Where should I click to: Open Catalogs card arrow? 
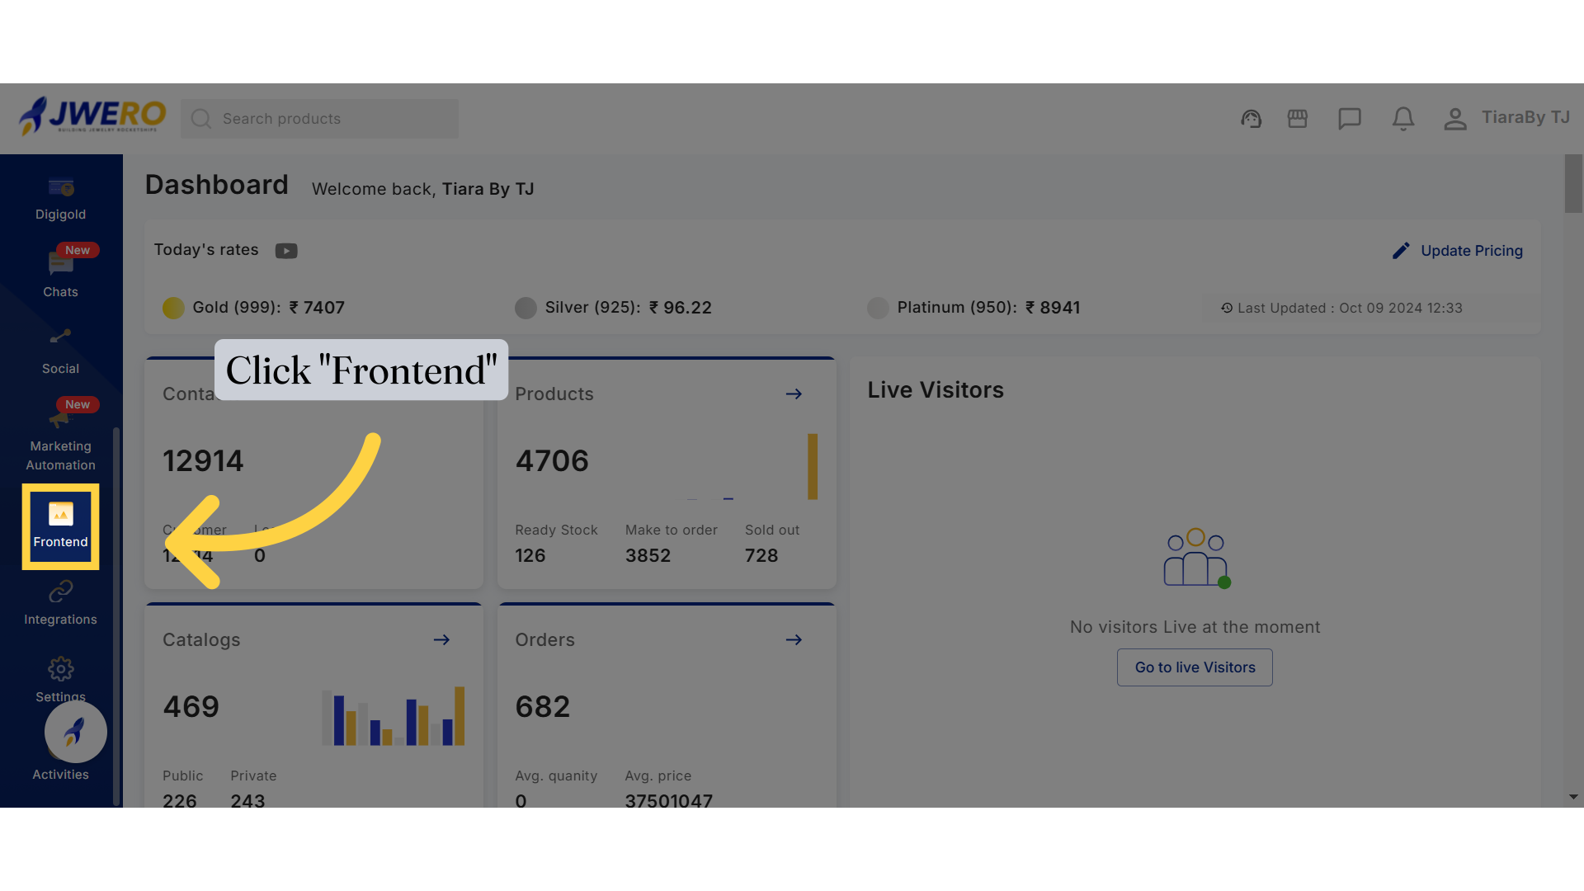[441, 640]
